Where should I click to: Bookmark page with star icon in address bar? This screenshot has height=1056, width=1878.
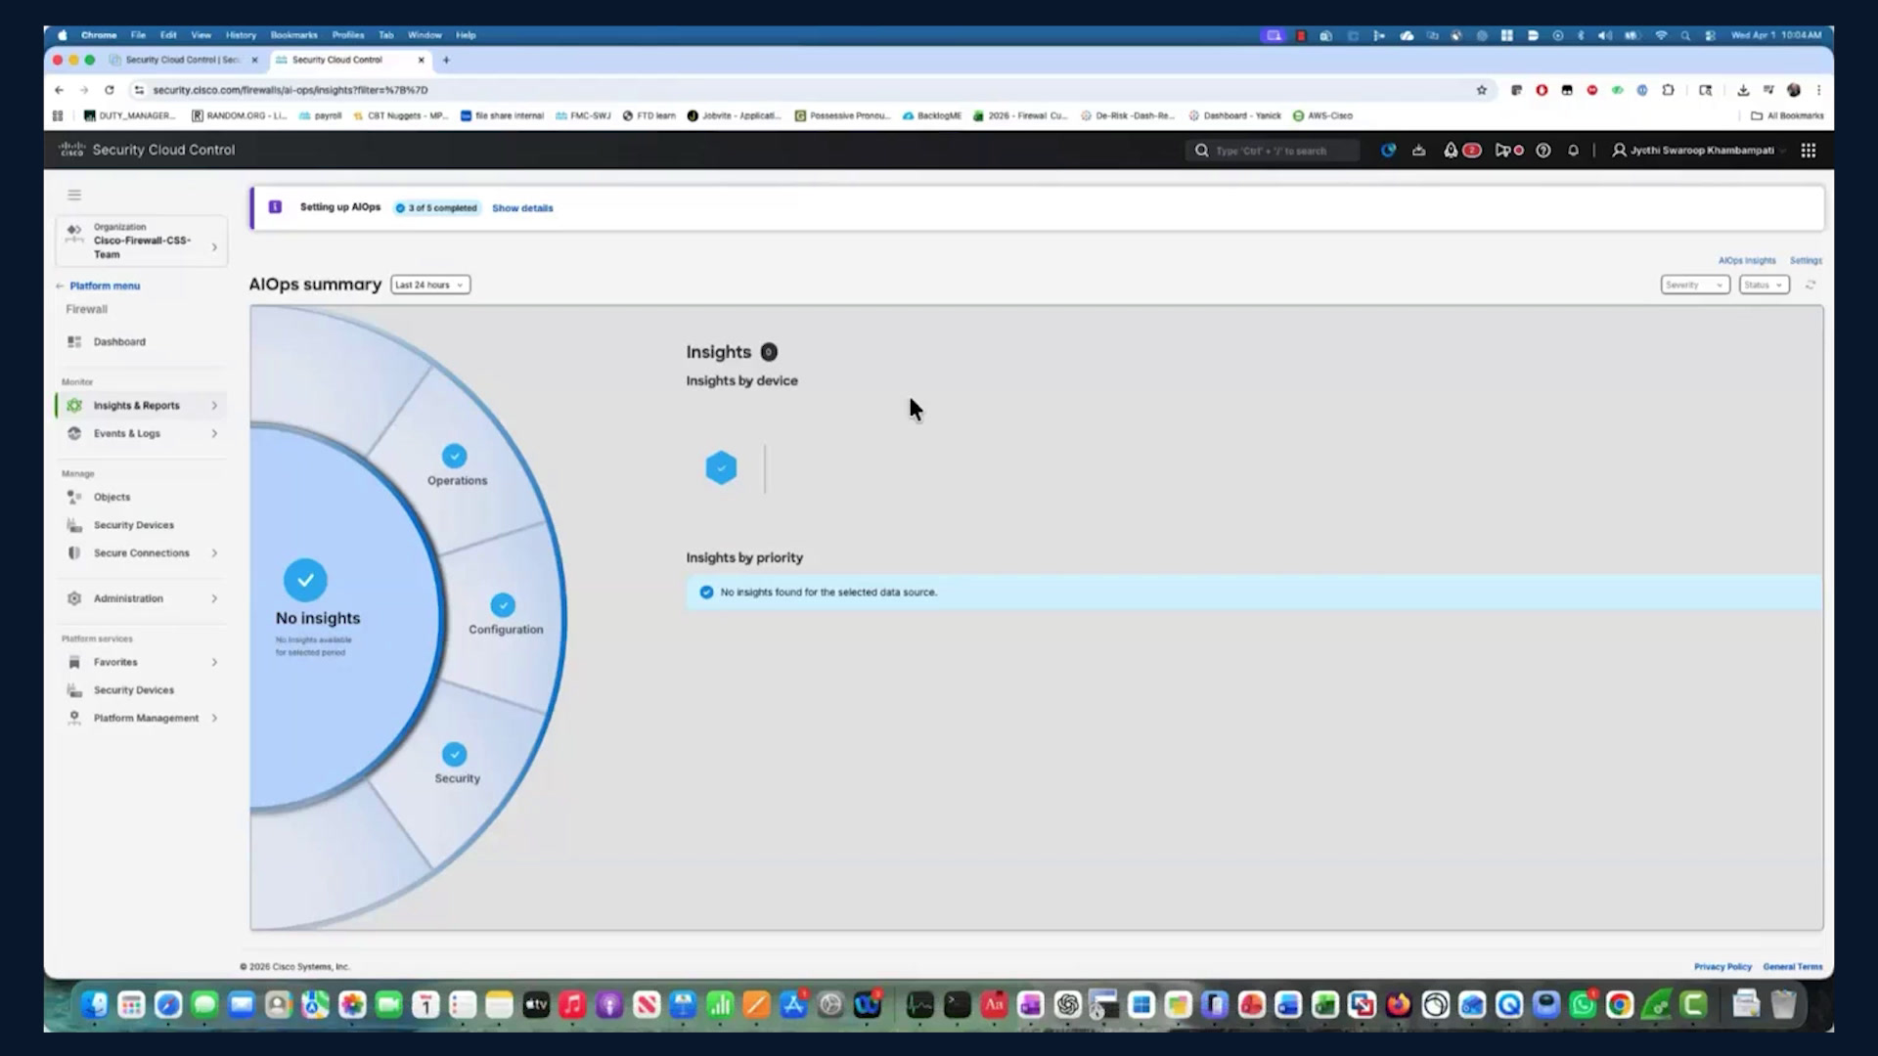(1482, 90)
